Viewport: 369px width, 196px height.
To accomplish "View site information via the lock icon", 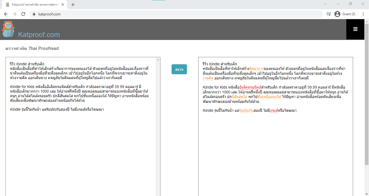I will (34, 14).
